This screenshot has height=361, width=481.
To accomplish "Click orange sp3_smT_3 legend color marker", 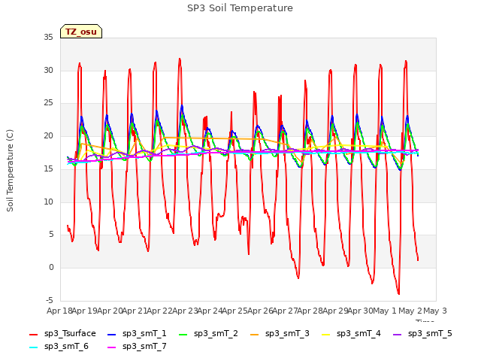I will 255,334.
